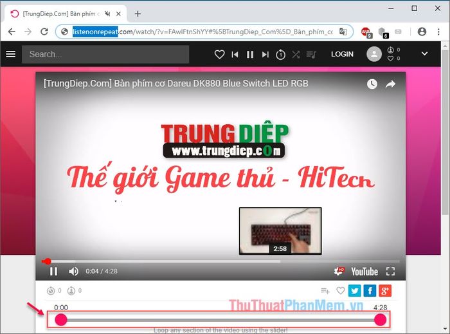Click the muted-audio icon on the tab
Viewport: 450px width, 334px height.
click(x=107, y=14)
